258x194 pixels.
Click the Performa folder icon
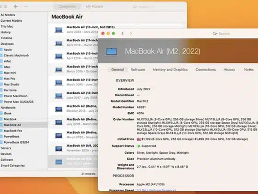click(1, 90)
